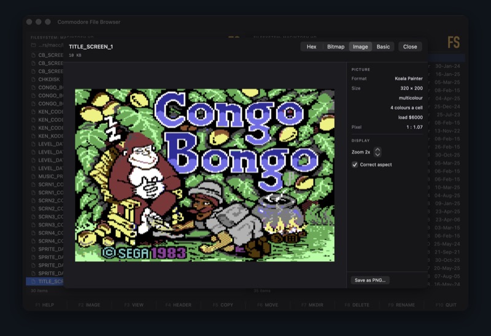Click F4 HEADER in the function bar
Screen dimensions: 491x336
(178, 305)
